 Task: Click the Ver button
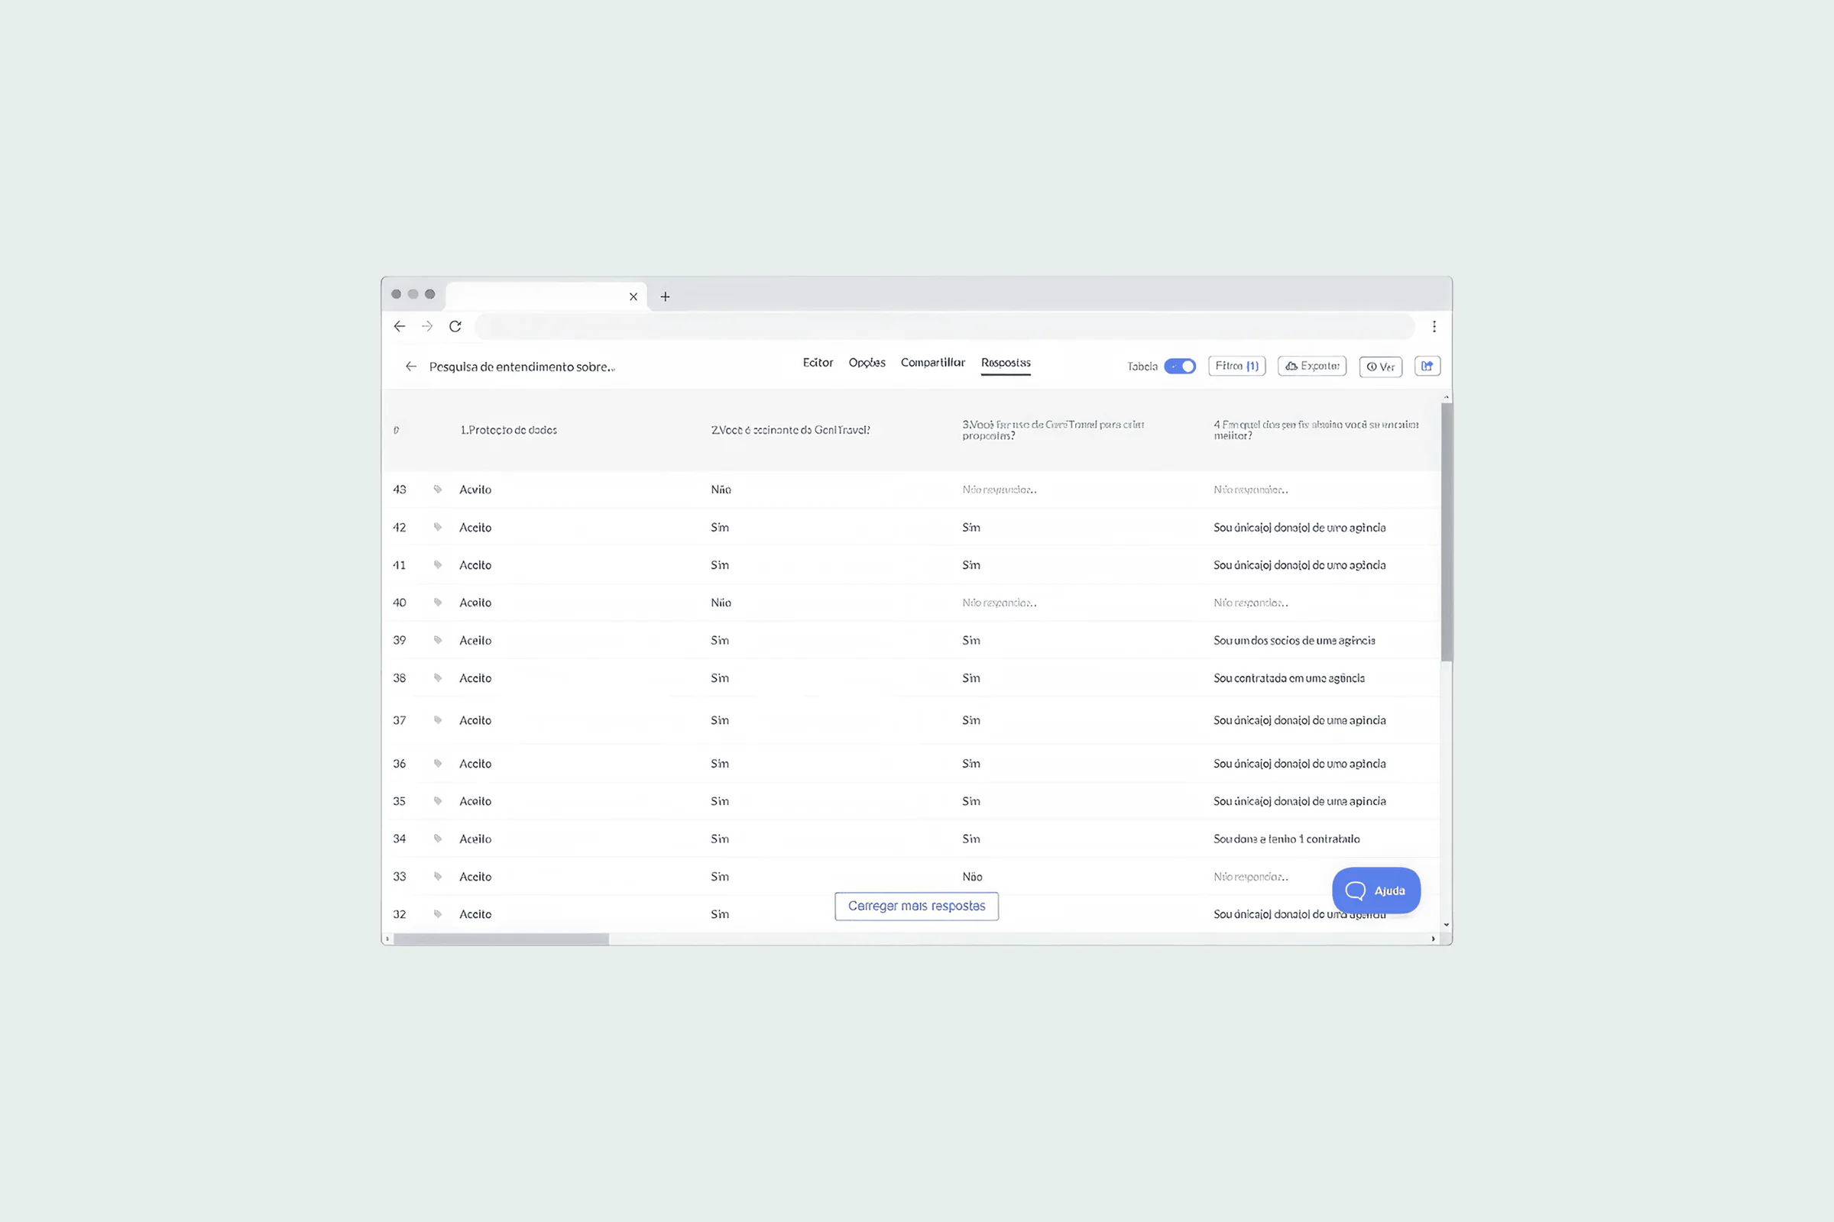1380,367
